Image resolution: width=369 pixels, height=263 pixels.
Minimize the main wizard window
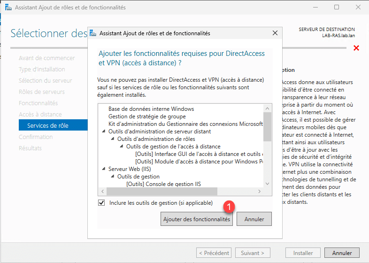(315, 8)
